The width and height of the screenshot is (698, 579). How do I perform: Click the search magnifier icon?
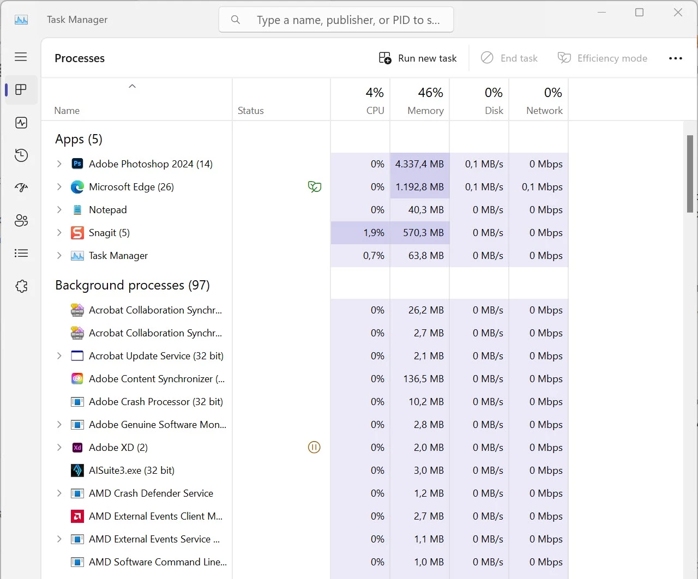coord(236,20)
